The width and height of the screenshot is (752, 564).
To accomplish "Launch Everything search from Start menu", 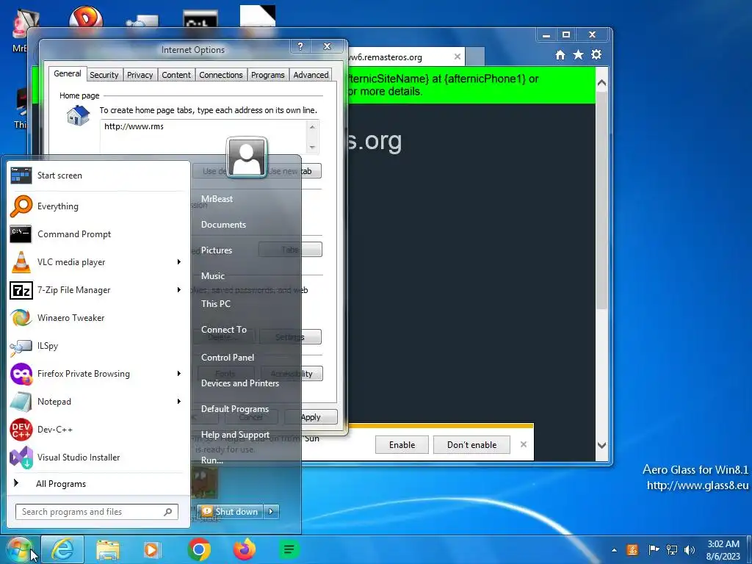I will [96, 206].
